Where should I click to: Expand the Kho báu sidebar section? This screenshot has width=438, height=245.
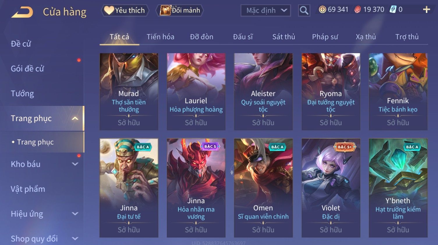click(x=75, y=164)
